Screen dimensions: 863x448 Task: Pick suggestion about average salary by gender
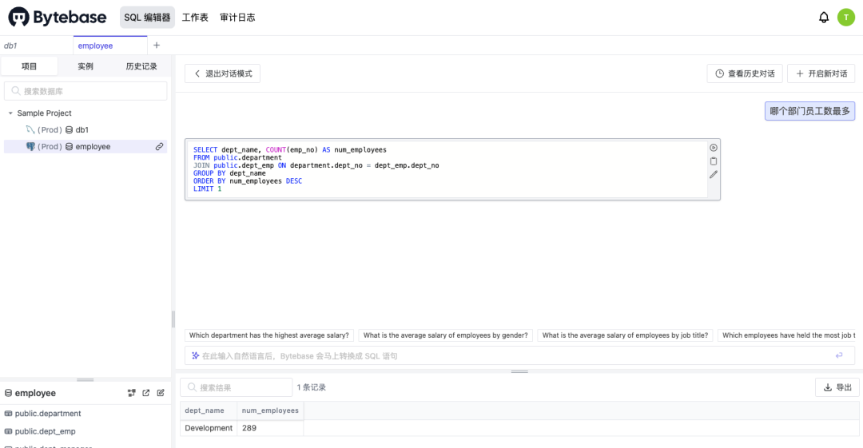445,335
